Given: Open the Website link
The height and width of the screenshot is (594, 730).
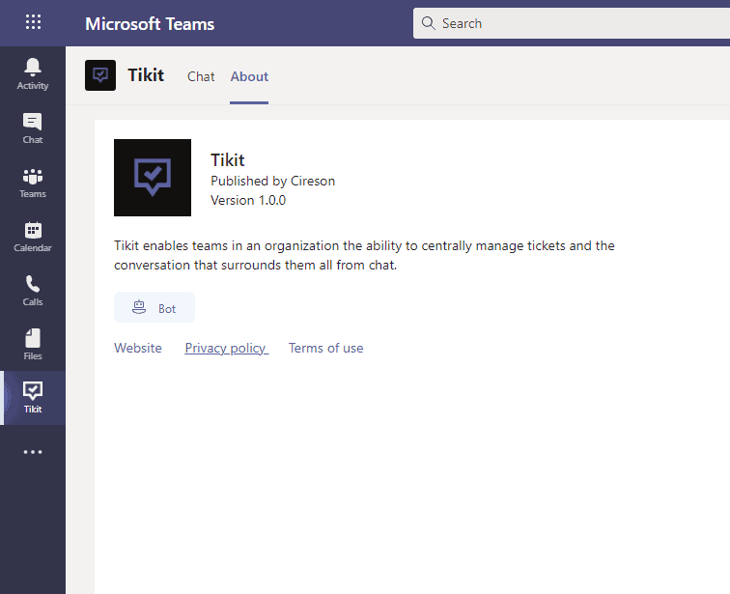Looking at the screenshot, I should click(x=138, y=348).
